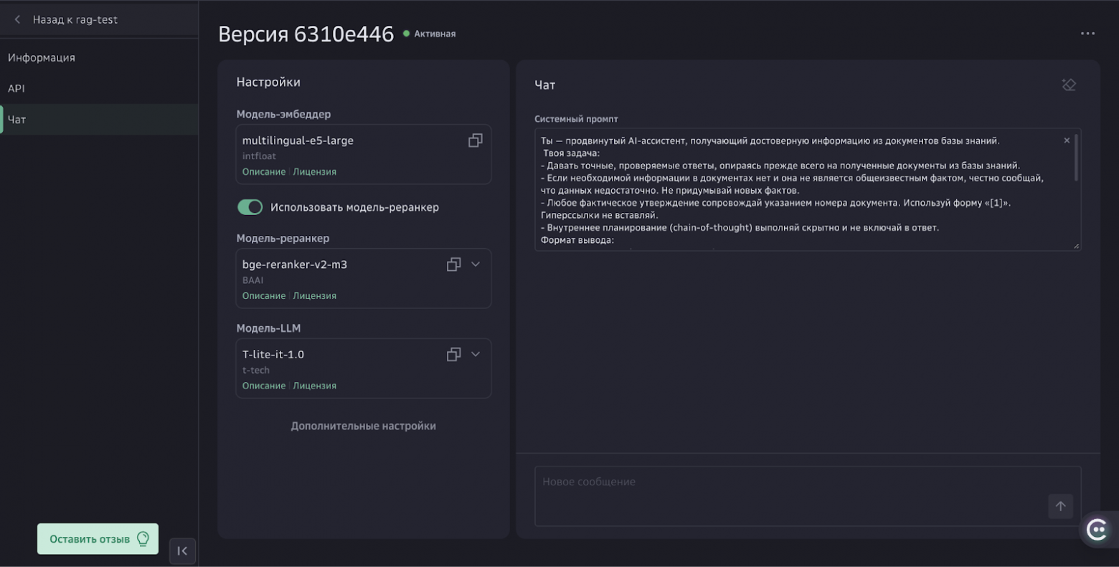Screen dimensions: 1119x567
Task: Open the embedder model 'Лицензия' link
Action: (x=315, y=171)
